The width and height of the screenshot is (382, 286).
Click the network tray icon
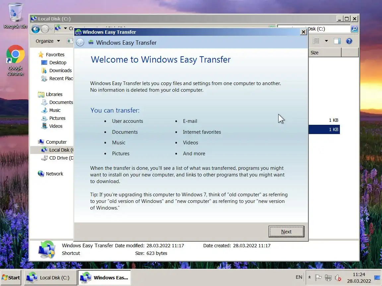(x=328, y=277)
